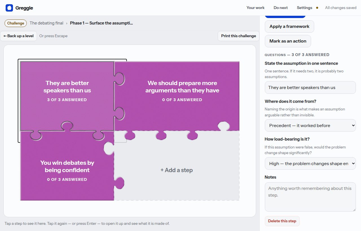This screenshot has width=361, height=231.
Task: Print this challenge
Action: (239, 36)
